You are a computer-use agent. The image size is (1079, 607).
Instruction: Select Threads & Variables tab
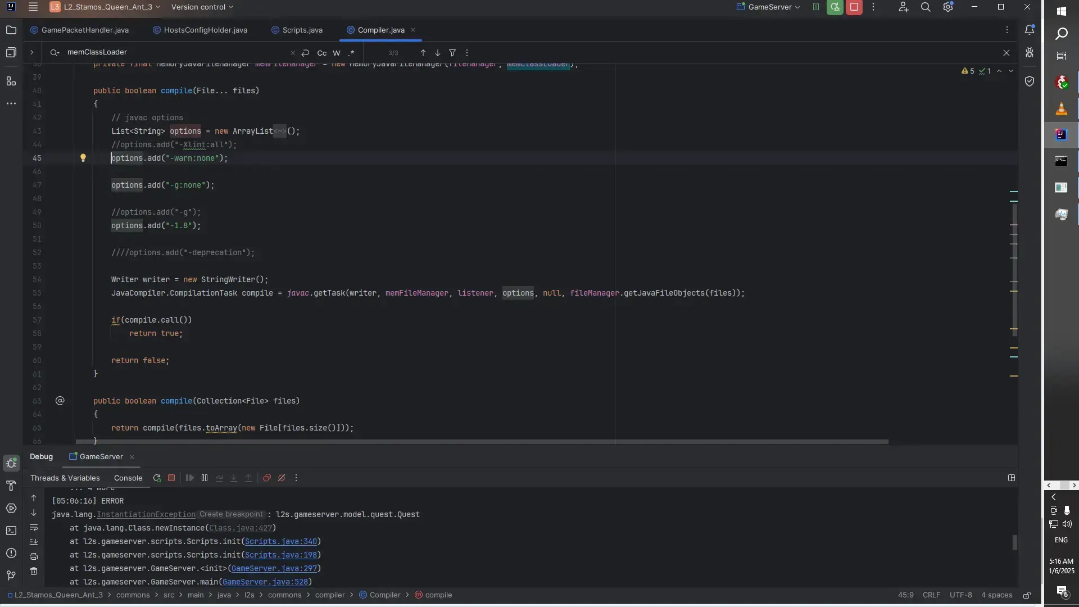point(65,478)
